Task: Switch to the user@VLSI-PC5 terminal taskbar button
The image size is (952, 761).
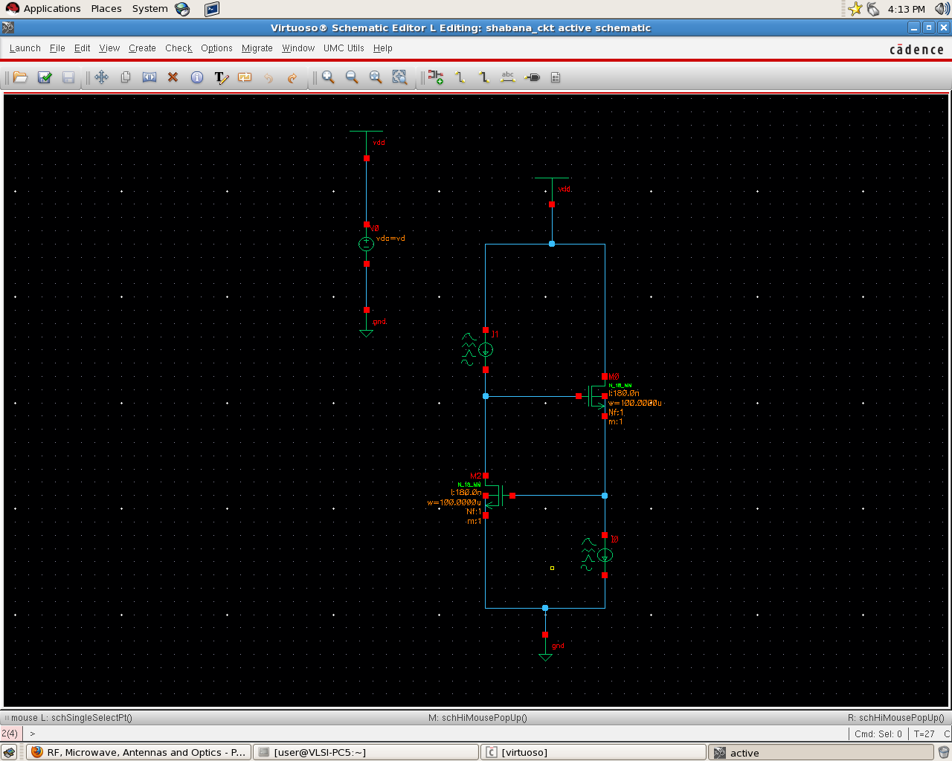Action: click(365, 752)
